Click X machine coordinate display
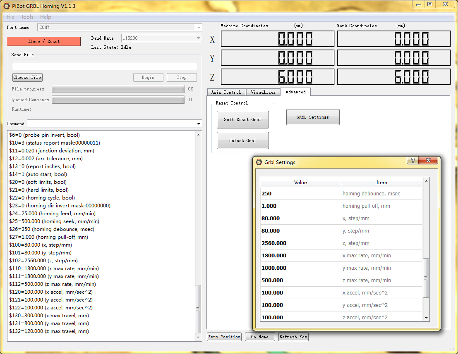Viewport: 458px width, 354px height. coord(278,39)
